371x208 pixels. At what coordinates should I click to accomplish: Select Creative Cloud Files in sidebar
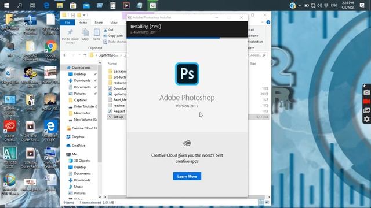(x=82, y=128)
